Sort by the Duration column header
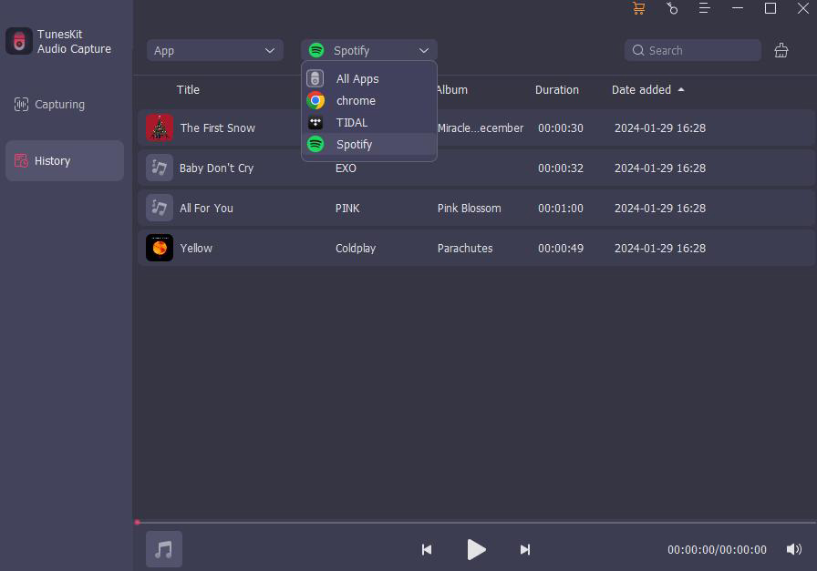 pos(557,89)
